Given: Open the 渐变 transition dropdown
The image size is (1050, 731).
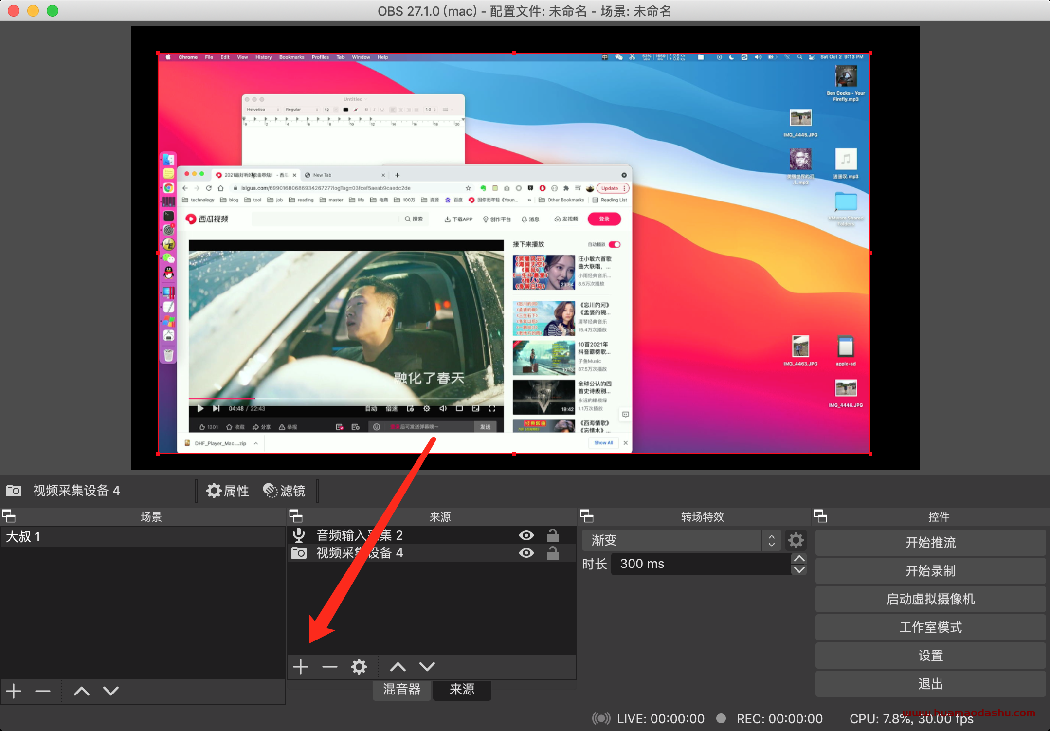Looking at the screenshot, I should [x=682, y=540].
